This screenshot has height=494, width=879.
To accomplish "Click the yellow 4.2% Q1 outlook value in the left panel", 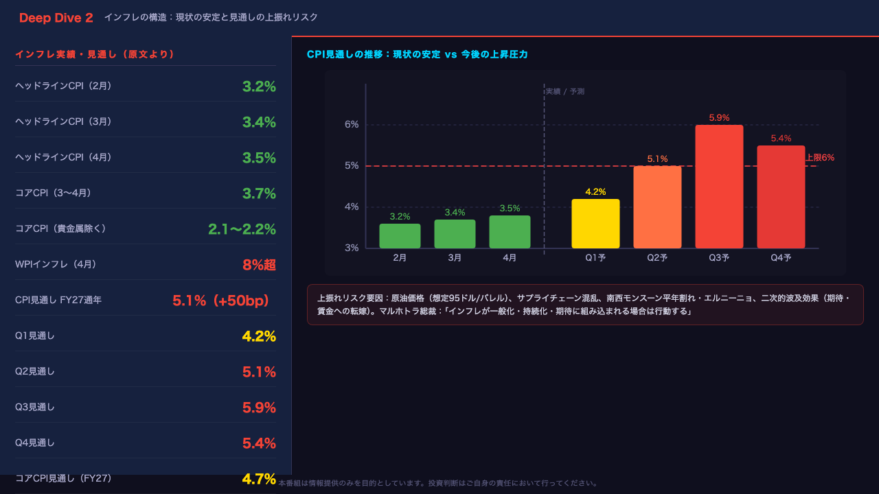I will [259, 336].
